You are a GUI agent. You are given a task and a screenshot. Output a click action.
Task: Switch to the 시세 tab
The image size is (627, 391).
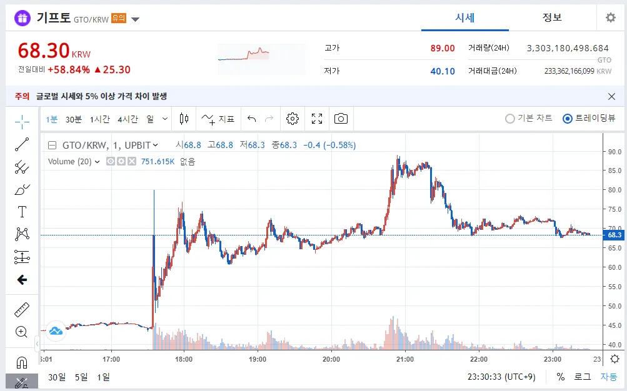click(464, 17)
